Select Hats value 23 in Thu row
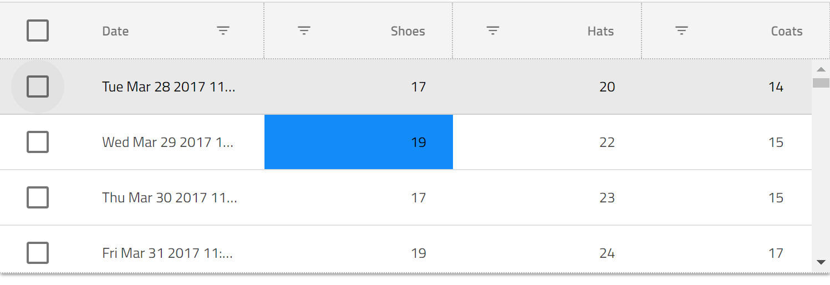 point(607,198)
